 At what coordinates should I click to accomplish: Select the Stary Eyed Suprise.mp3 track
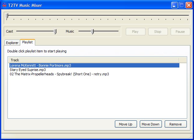coord(28,70)
